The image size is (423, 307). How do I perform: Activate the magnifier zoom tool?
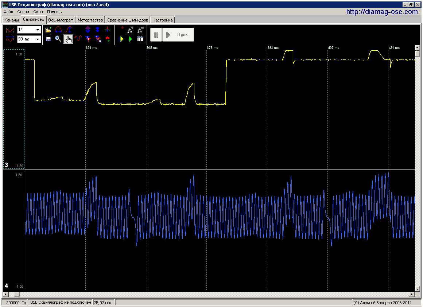(58, 39)
